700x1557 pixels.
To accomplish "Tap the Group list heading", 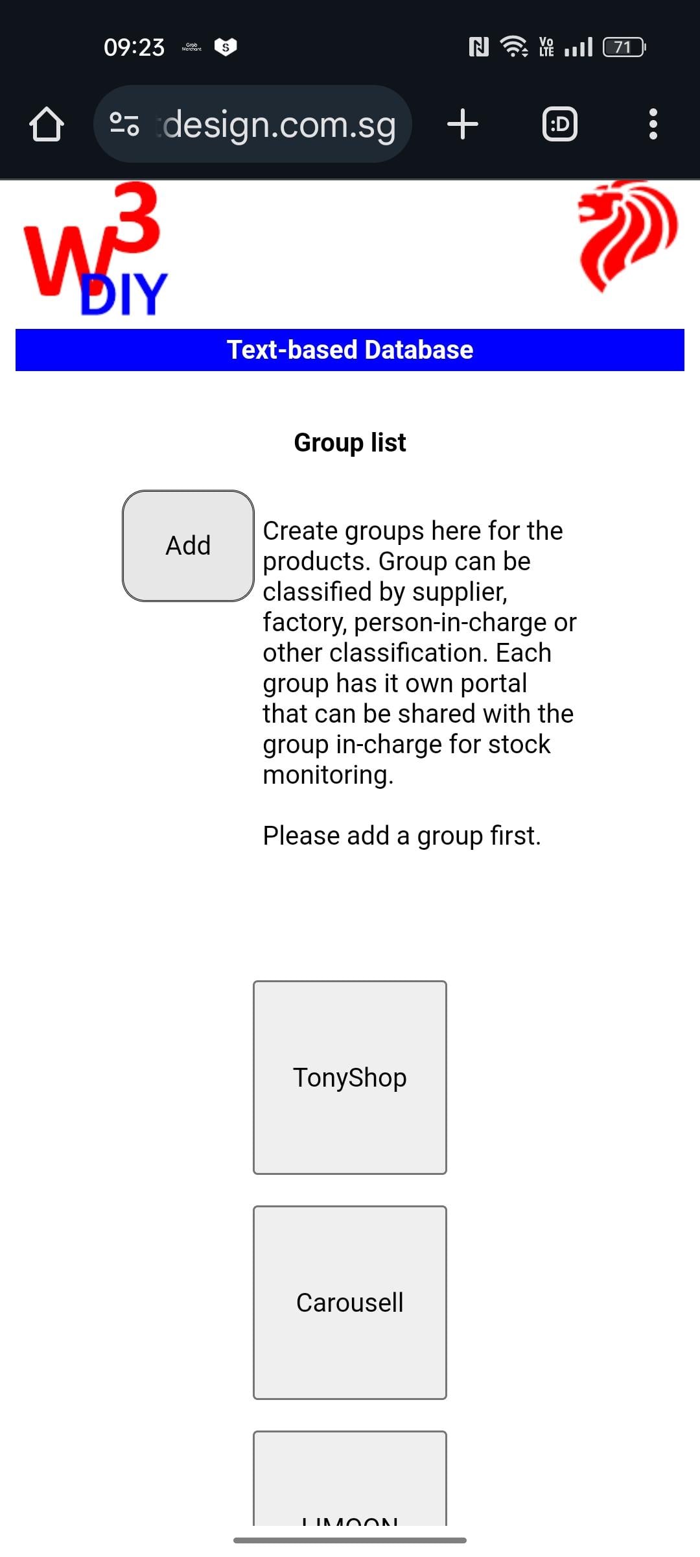I will (x=350, y=442).
